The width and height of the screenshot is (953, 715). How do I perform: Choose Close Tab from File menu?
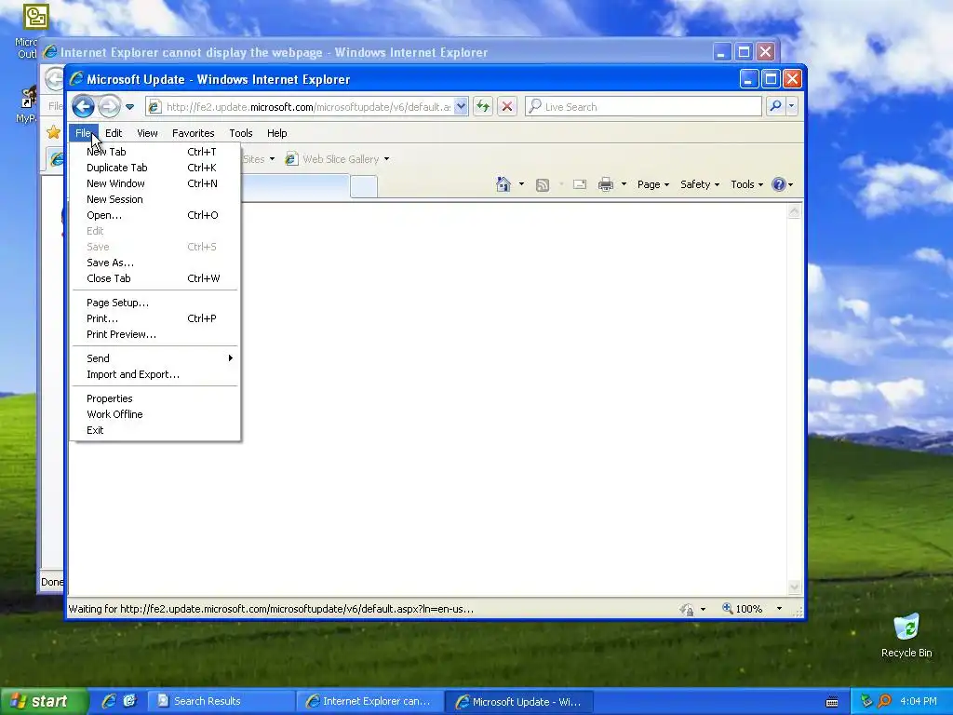pyautogui.click(x=154, y=278)
